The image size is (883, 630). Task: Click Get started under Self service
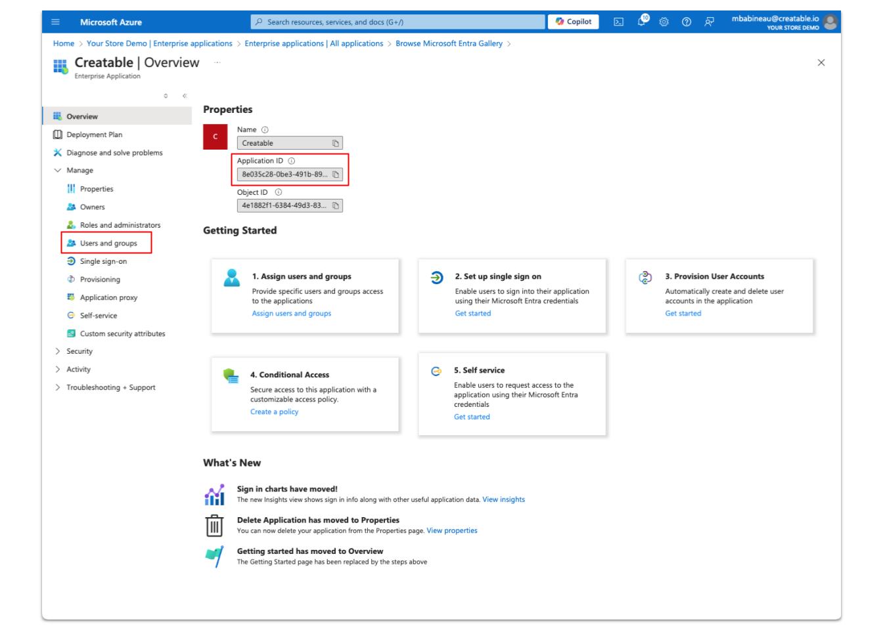tap(472, 417)
